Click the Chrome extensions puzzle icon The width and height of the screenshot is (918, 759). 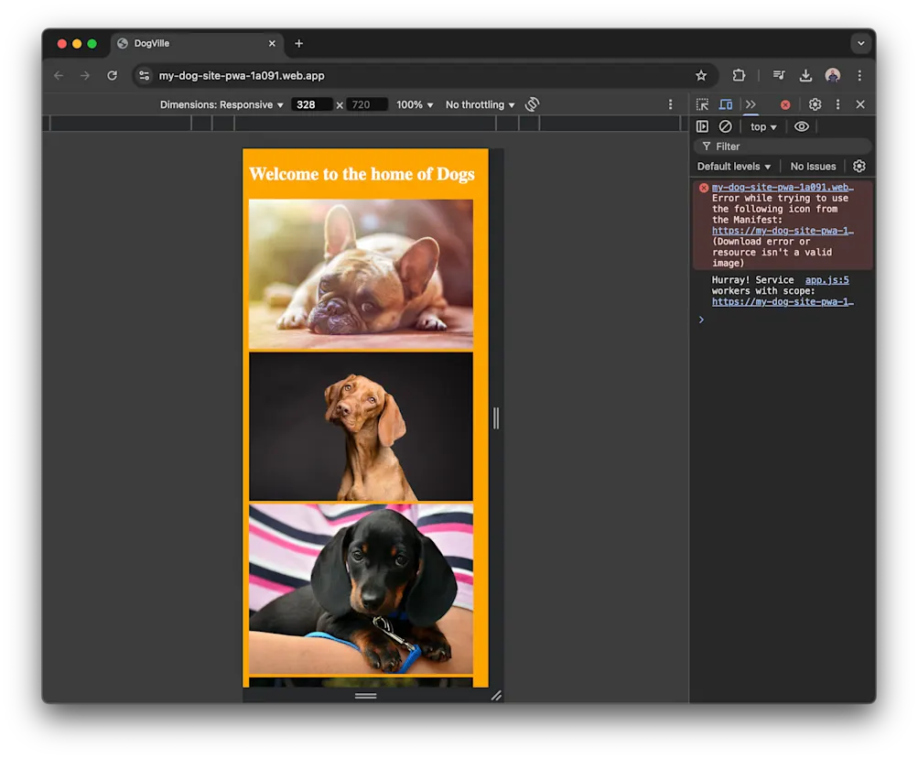738,76
